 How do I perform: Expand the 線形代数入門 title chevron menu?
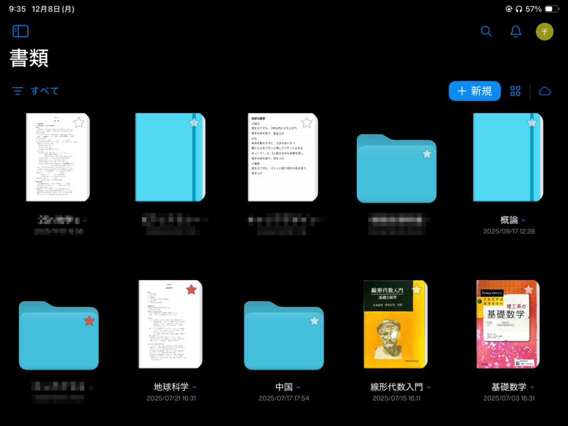click(428, 387)
